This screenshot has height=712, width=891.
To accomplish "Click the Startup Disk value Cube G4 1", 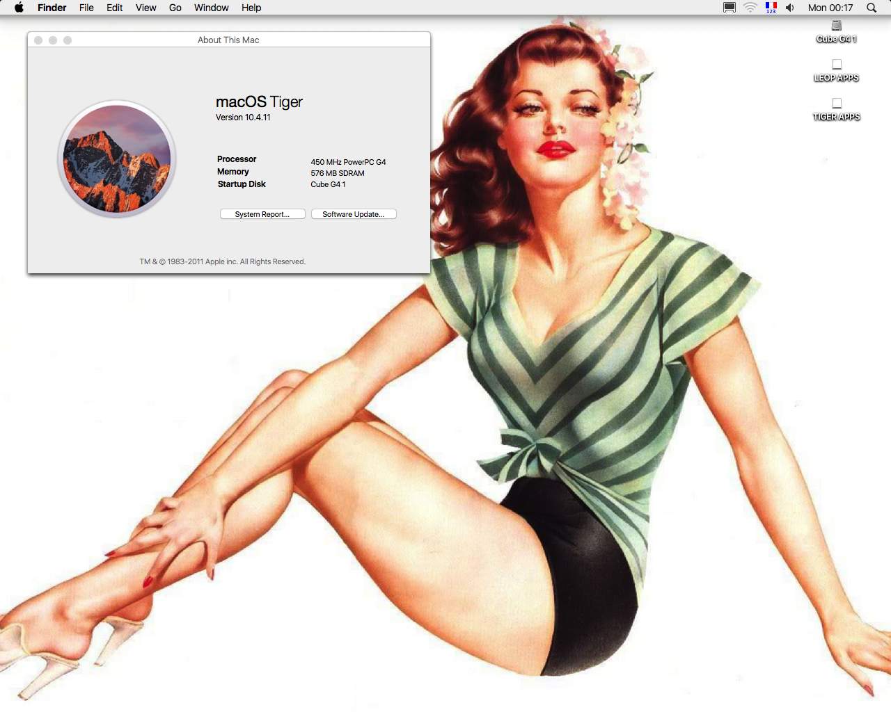I will [328, 184].
